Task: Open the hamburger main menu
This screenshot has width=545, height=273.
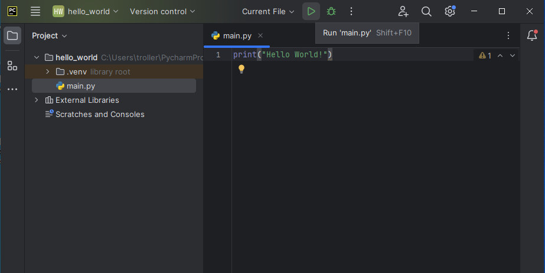Action: pos(35,11)
